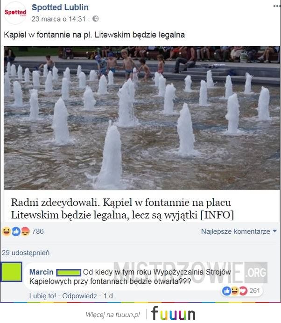Open Marcin's green avatar square

coord(12,272)
